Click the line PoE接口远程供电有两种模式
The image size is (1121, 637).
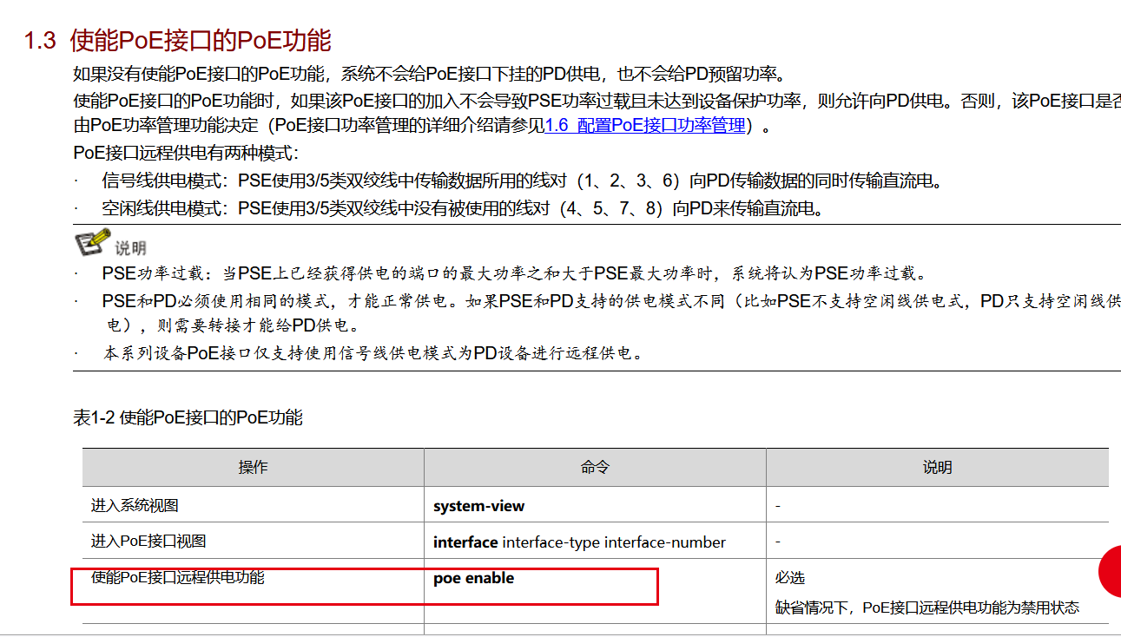(186, 154)
